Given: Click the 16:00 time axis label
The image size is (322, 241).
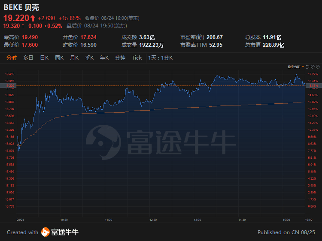Looking at the screenshot, I should click(309, 220).
